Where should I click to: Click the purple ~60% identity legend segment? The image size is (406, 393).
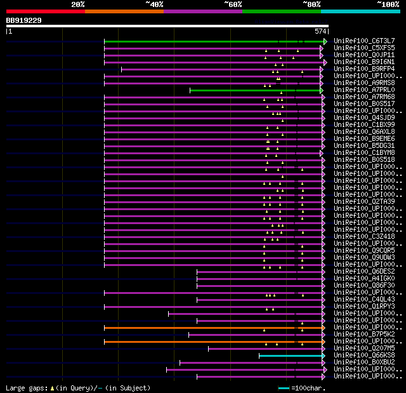(x=203, y=11)
